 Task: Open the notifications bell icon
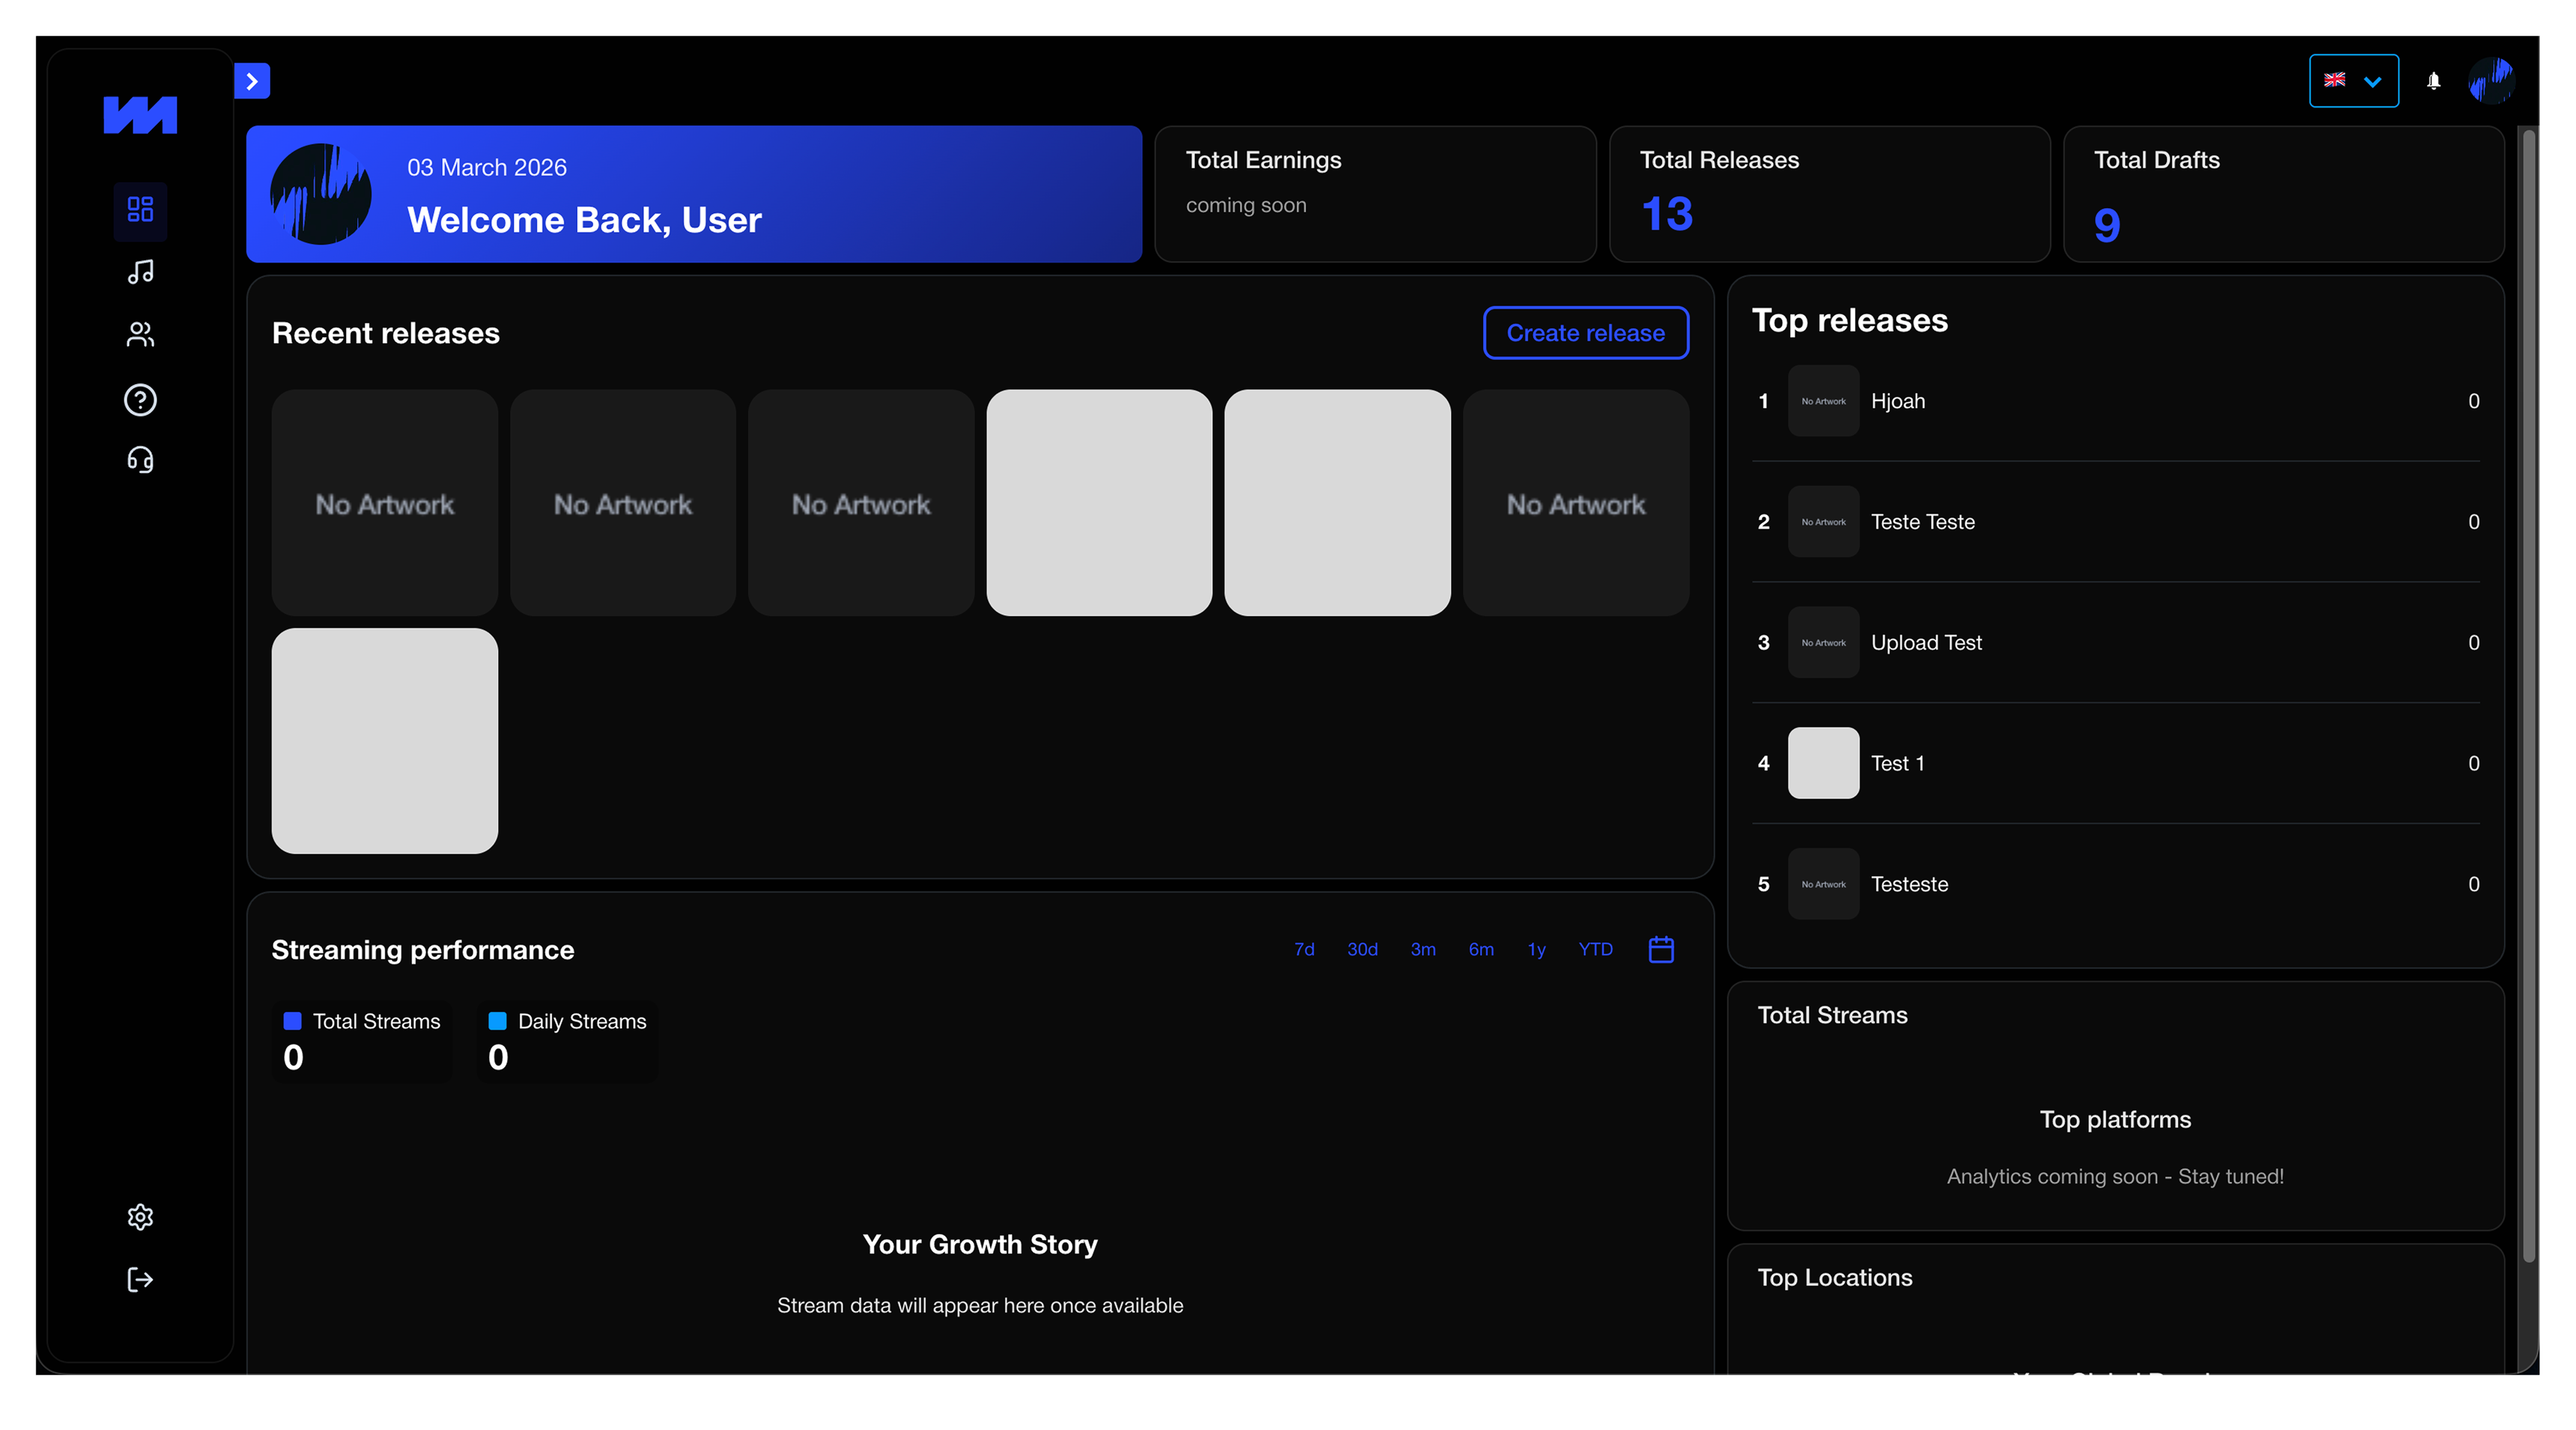2434,81
